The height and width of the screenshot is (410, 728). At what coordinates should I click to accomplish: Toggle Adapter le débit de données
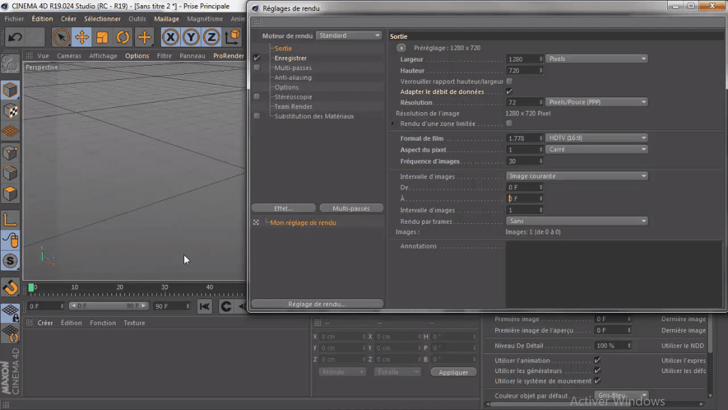click(x=510, y=91)
